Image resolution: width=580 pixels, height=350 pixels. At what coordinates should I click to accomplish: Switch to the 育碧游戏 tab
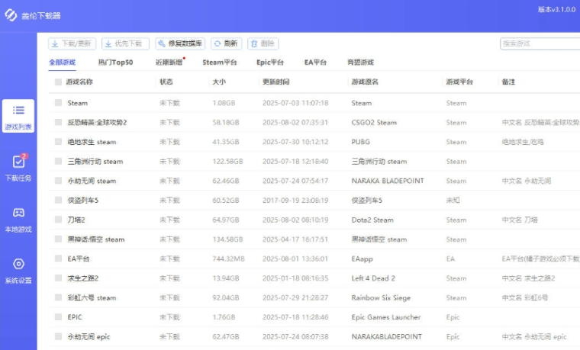click(360, 62)
